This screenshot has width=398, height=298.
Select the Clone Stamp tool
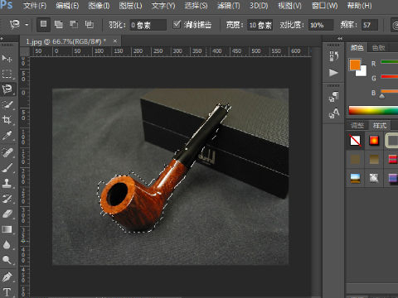point(7,183)
